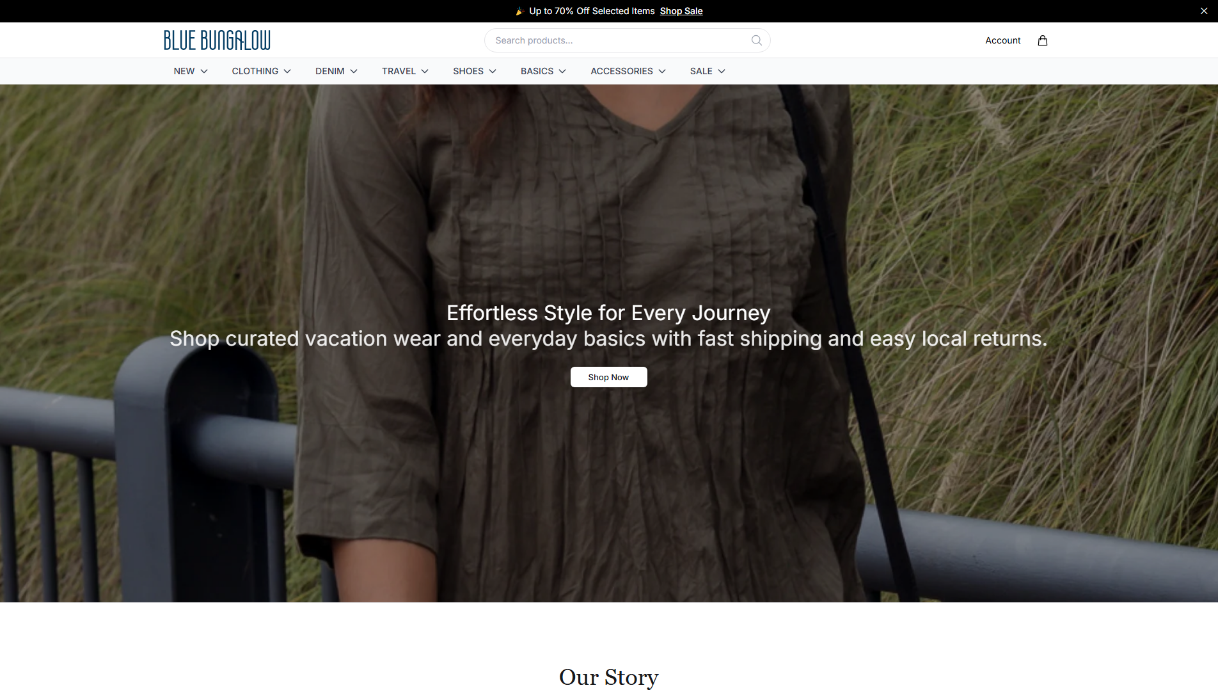Focus the Search products field
The image size is (1218, 690).
click(627, 40)
